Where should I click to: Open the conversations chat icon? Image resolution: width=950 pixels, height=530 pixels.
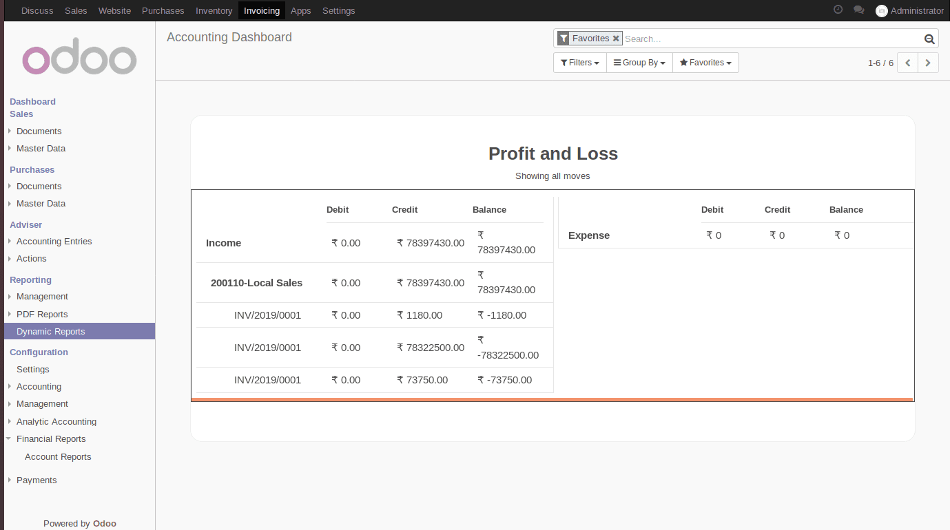coord(858,10)
